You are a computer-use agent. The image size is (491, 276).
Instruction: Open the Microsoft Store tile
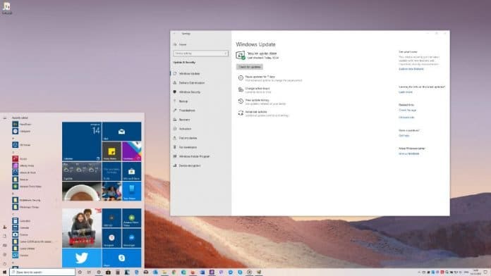coord(131,171)
